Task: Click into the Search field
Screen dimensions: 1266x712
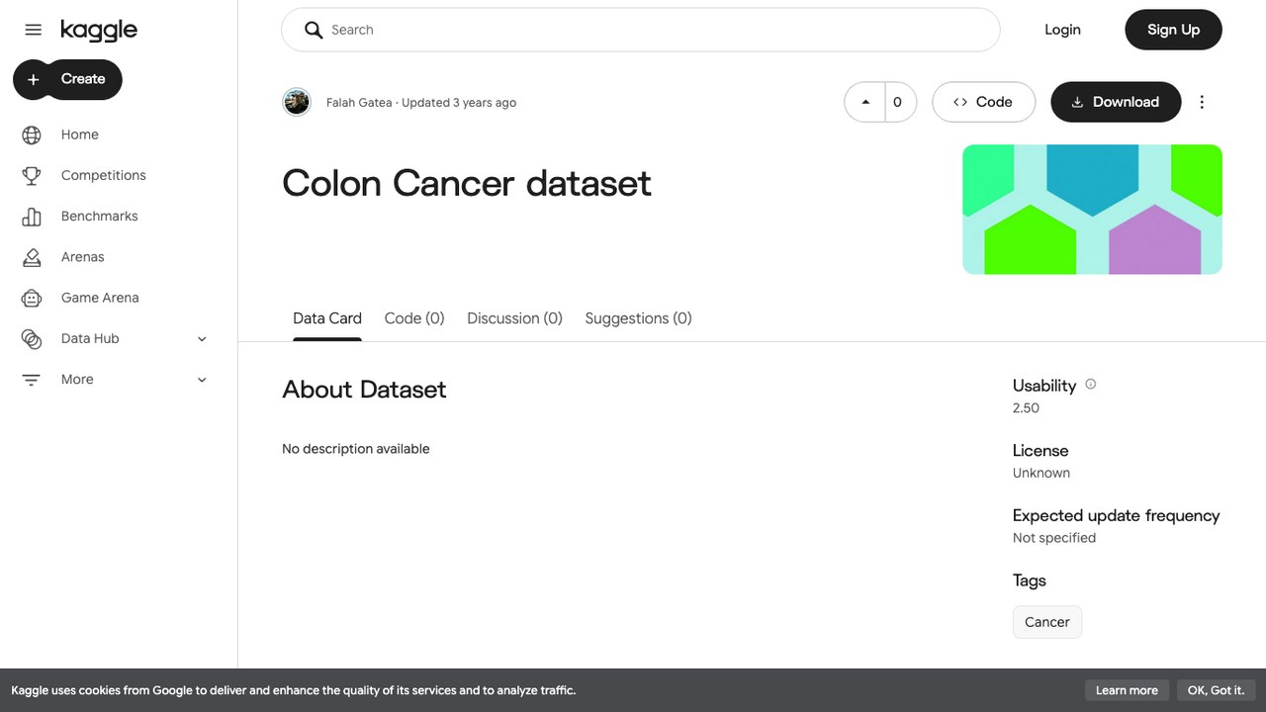Action: point(641,30)
